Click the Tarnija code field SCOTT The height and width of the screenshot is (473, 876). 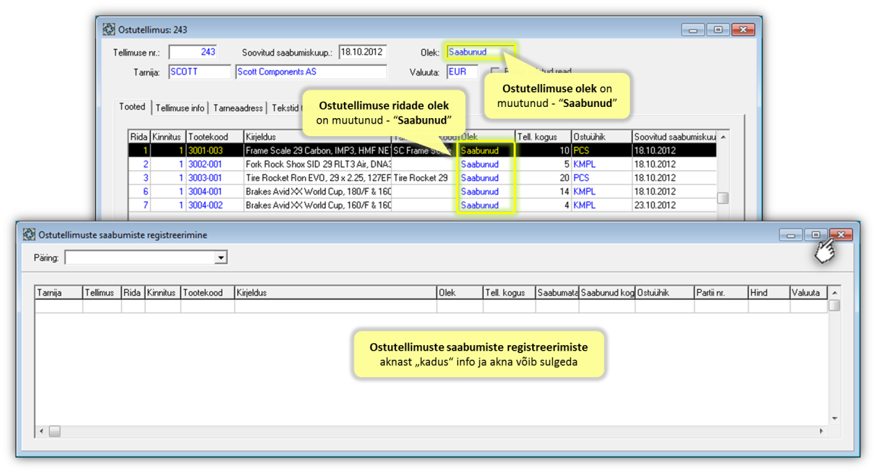[199, 72]
